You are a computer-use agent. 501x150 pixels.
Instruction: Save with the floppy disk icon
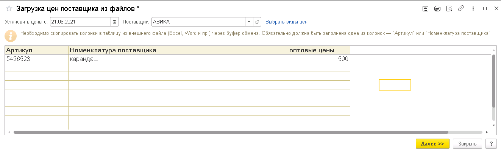(x=425, y=8)
